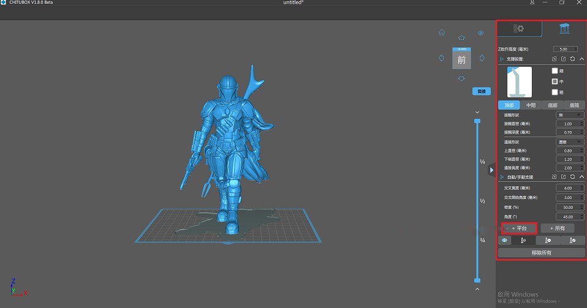Toggle the 中 (medium) support checkbox

click(555, 81)
